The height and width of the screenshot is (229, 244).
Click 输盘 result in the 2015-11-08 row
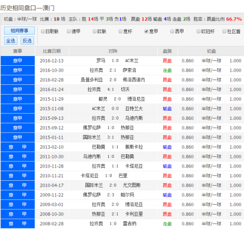[x=167, y=109]
